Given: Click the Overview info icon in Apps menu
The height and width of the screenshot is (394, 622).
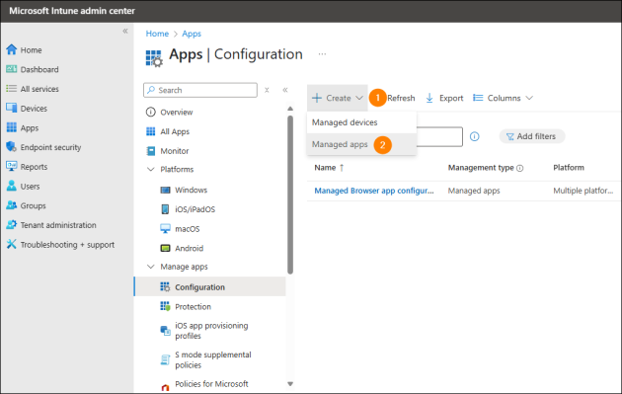Looking at the screenshot, I should (151, 112).
